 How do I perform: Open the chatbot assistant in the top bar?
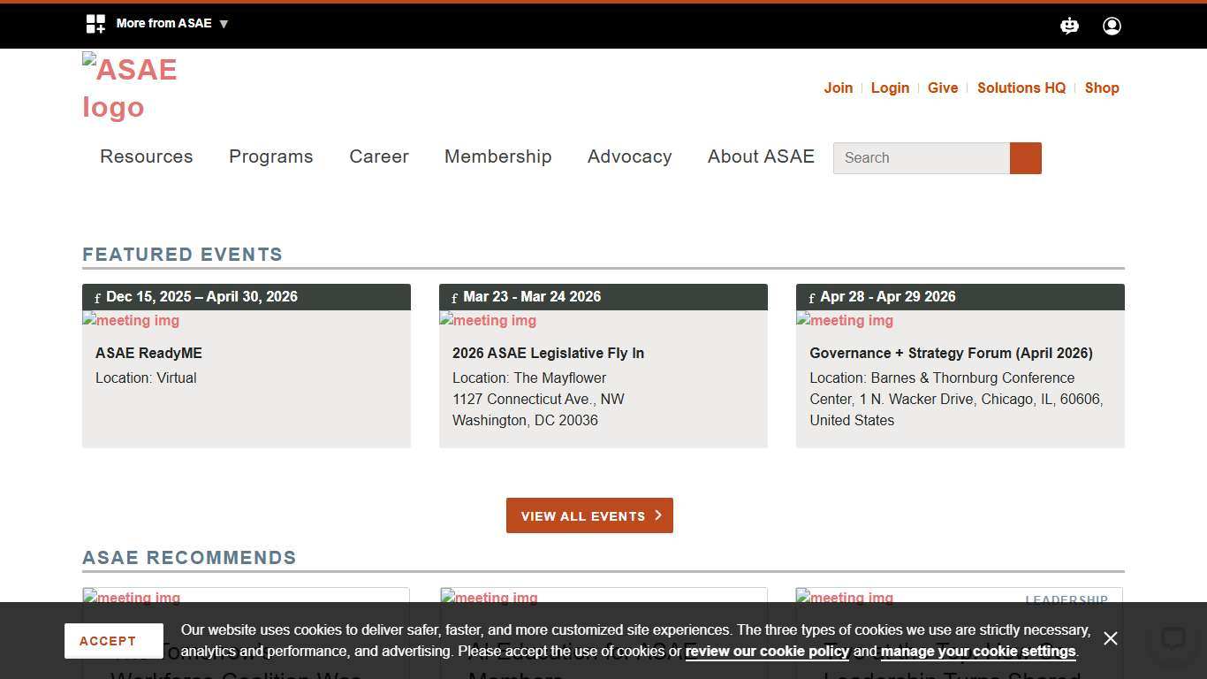pos(1069,26)
